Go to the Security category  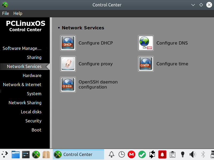click(33, 121)
